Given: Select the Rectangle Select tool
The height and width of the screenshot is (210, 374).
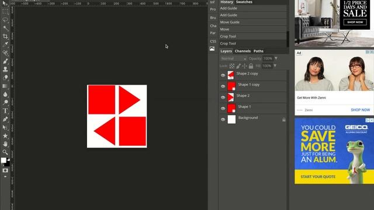Looking at the screenshot, I should (5, 12).
